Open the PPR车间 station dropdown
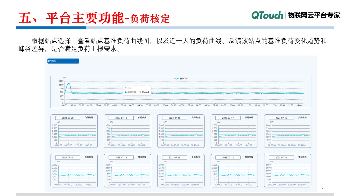350x196 pixels. click(x=63, y=61)
